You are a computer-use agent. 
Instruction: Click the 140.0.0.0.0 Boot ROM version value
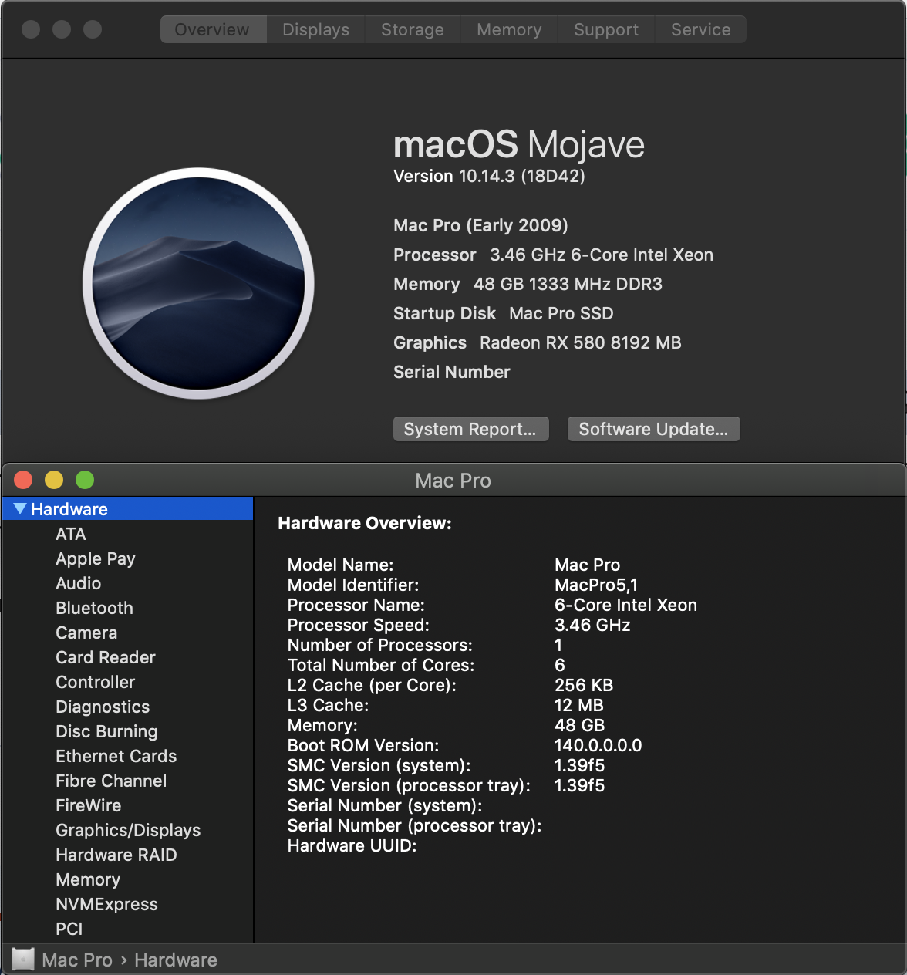pyautogui.click(x=598, y=745)
